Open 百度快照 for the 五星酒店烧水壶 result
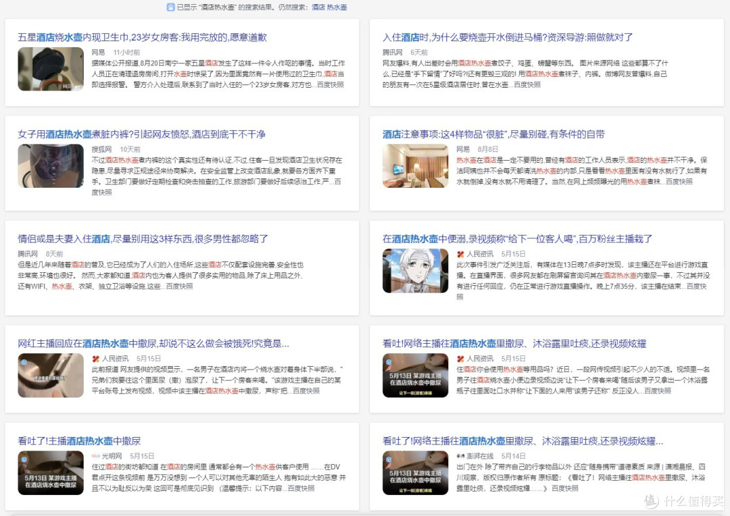Viewport: 730px width, 516px height. (x=331, y=84)
